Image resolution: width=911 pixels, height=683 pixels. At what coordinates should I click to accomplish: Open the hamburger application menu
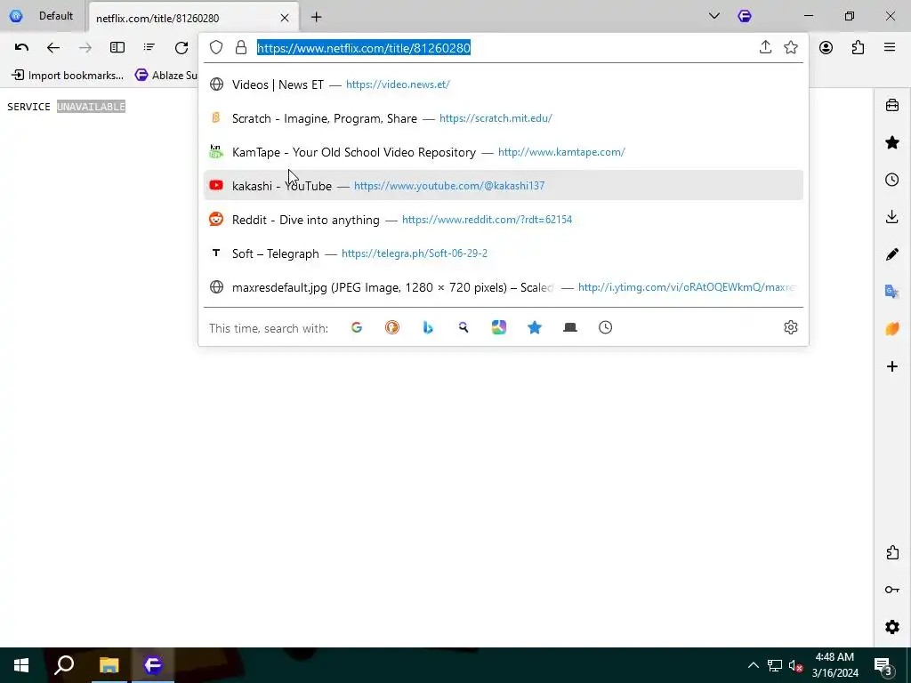point(890,48)
